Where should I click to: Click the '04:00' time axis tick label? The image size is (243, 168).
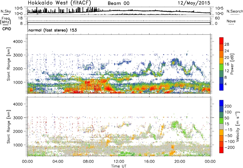pos(58,162)
